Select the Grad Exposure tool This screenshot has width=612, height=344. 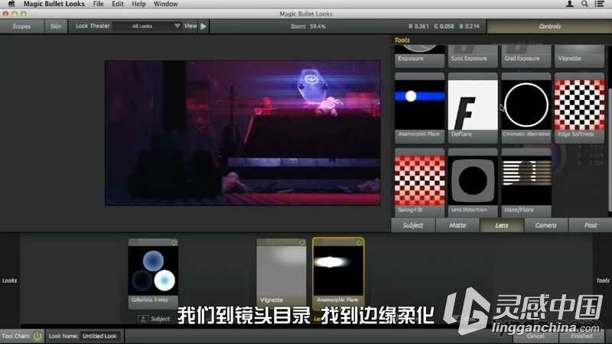pos(526,56)
